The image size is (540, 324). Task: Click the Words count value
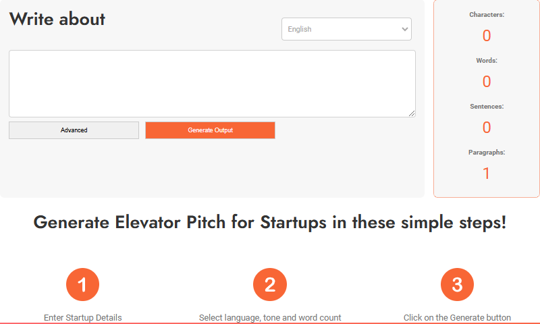[x=487, y=81]
